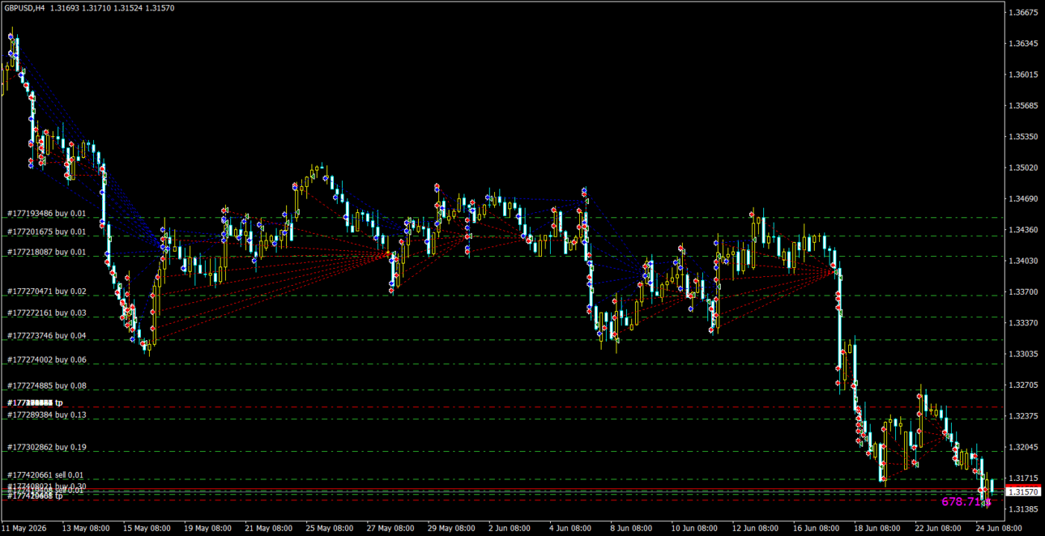Click price scale value 1.34360
The width and height of the screenshot is (1045, 536).
click(1023, 230)
